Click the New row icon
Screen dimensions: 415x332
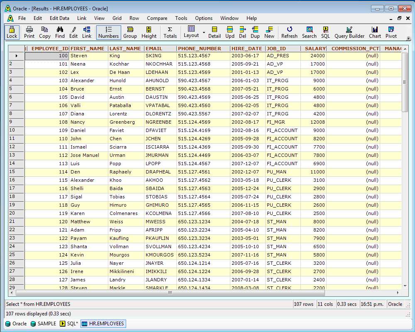pyautogui.click(x=269, y=32)
